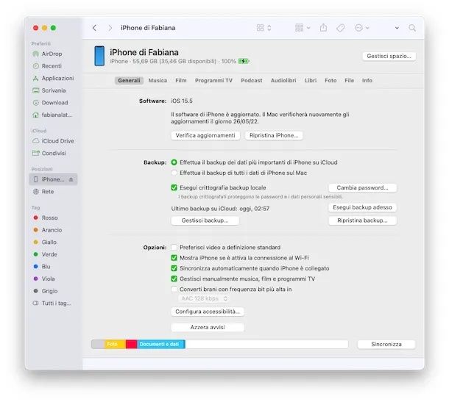Toggle Sincronizza automaticamente checkbox

(x=174, y=268)
